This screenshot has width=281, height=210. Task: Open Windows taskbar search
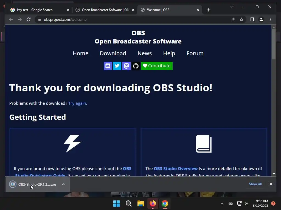coord(129,203)
